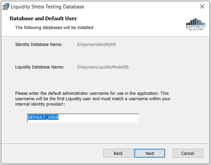Click the 'first Liquidity user' sentence line

pos(93,99)
